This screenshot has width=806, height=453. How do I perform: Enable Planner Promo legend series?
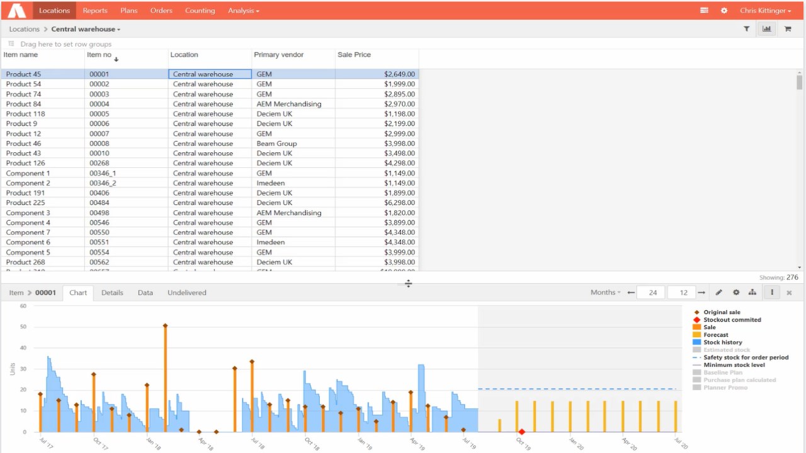pyautogui.click(x=720, y=388)
